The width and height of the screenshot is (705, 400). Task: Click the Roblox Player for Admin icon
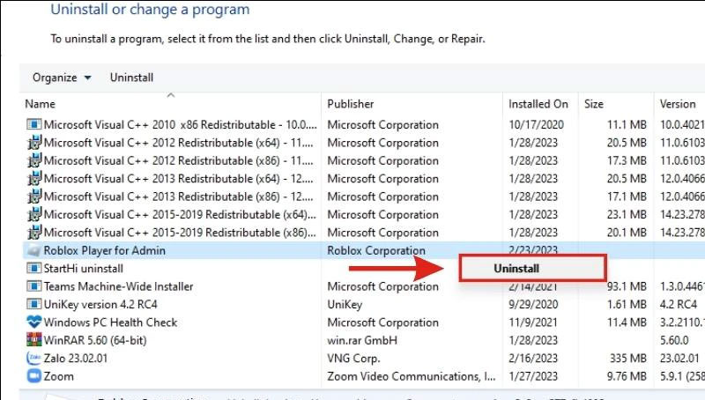pos(34,250)
